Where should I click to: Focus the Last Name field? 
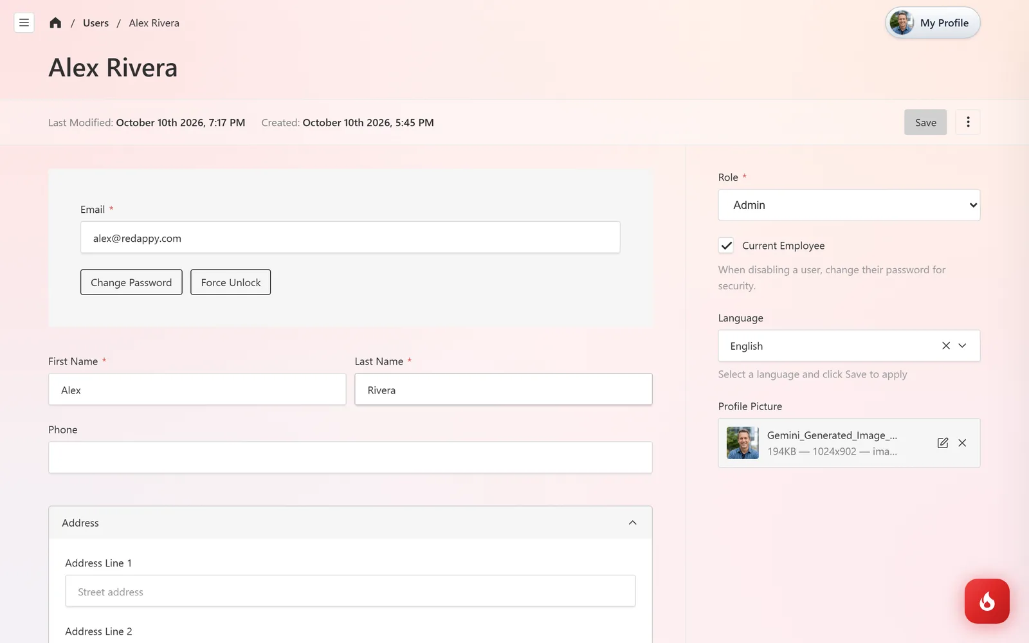coord(504,390)
